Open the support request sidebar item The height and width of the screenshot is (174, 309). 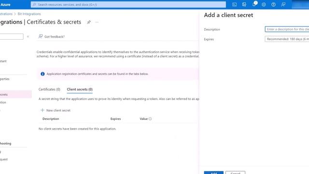(4, 159)
